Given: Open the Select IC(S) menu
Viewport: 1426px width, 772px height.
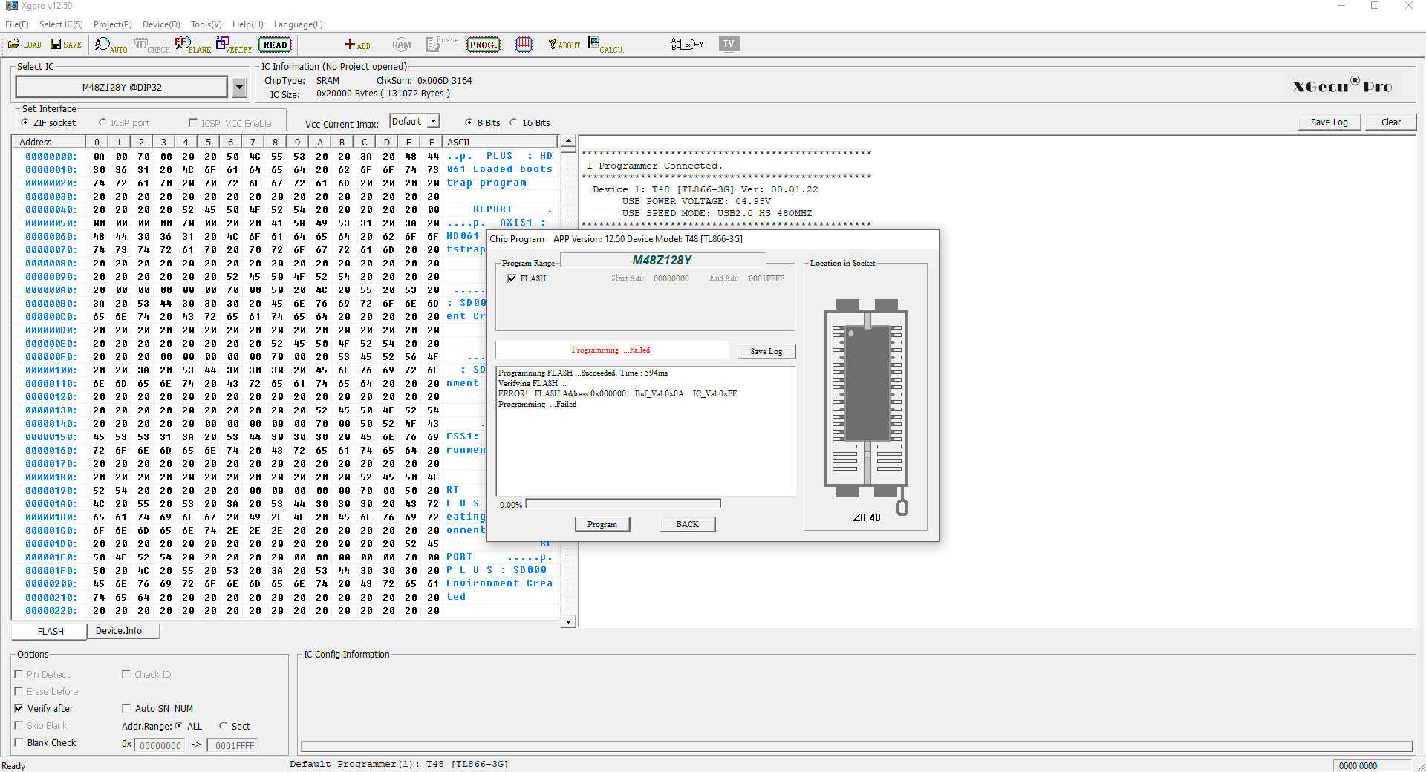Looking at the screenshot, I should click(x=61, y=24).
